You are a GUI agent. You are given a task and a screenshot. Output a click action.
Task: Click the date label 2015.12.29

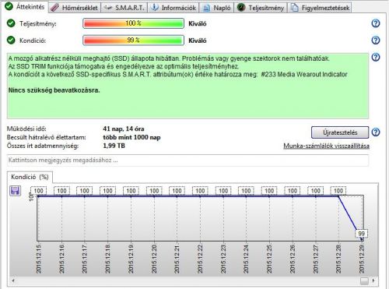[x=362, y=259]
